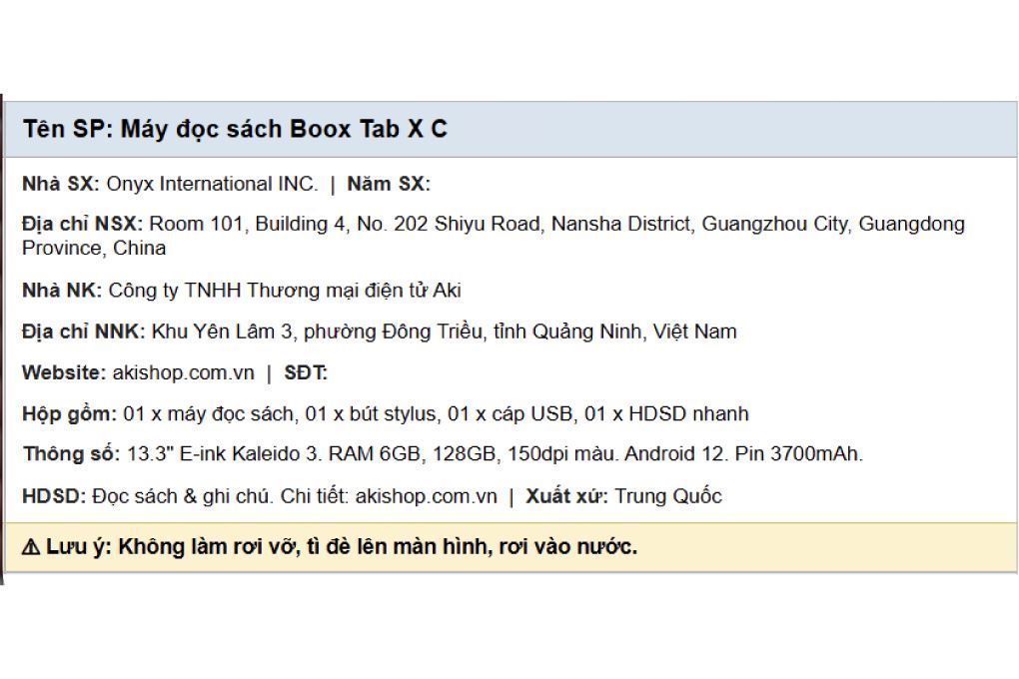Open the akishop.com.vn link in HDSD row
1019x679 pixels.
pyautogui.click(x=427, y=496)
